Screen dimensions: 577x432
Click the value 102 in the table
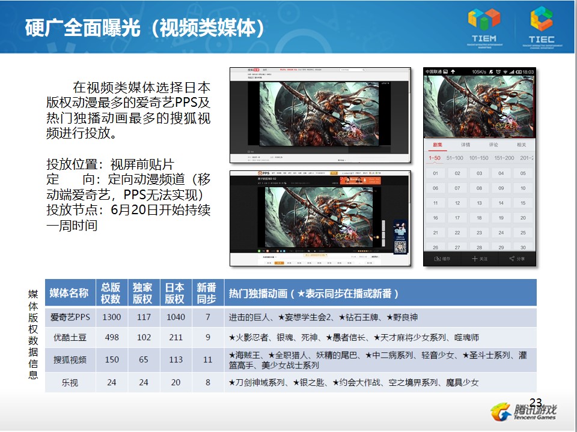(144, 337)
